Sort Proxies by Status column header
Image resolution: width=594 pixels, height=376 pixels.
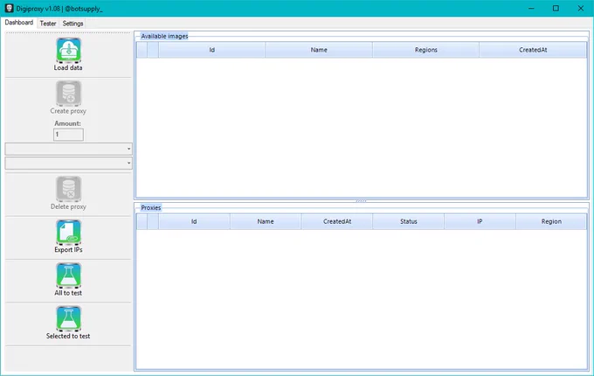(x=409, y=221)
